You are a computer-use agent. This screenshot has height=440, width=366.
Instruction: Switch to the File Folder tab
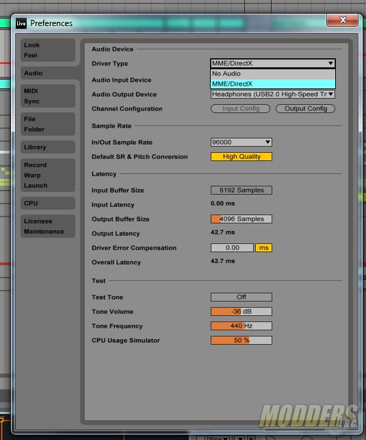[x=48, y=124]
